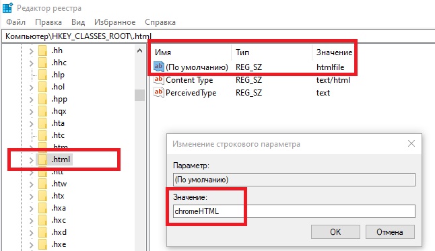
Task: Open the Файл menu
Action: [15, 22]
